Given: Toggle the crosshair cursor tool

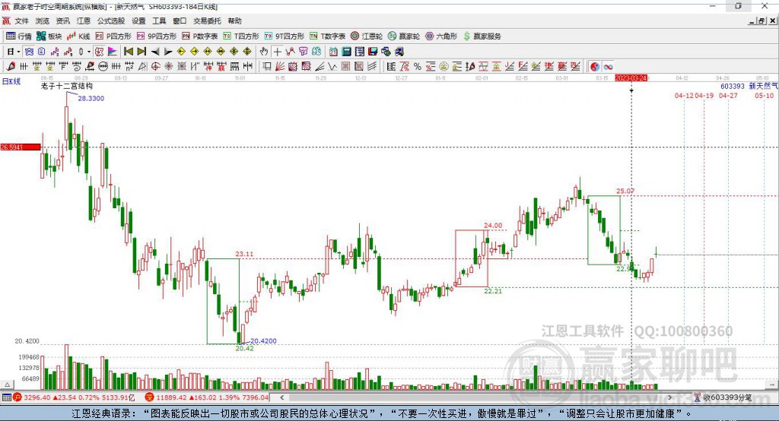Looking at the screenshot, I should [277, 52].
